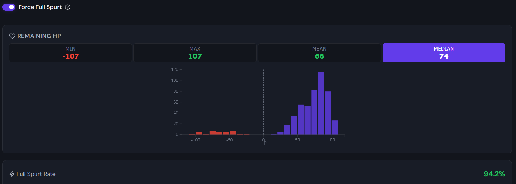516x184 pixels.
Task: Select the MEDIAN stat card
Action: tap(444, 53)
